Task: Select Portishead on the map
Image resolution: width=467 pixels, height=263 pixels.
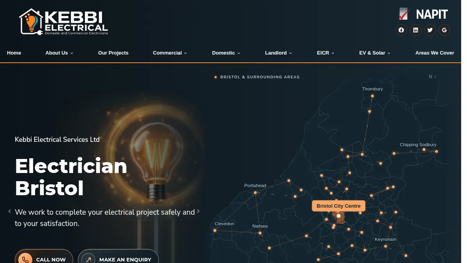Action: click(x=255, y=185)
